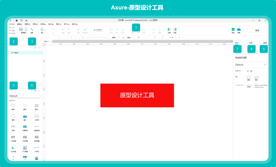Open the 布局 Arrange menu
Image resolution: width=276 pixels, height=167 pixels.
pyautogui.click(x=43, y=24)
